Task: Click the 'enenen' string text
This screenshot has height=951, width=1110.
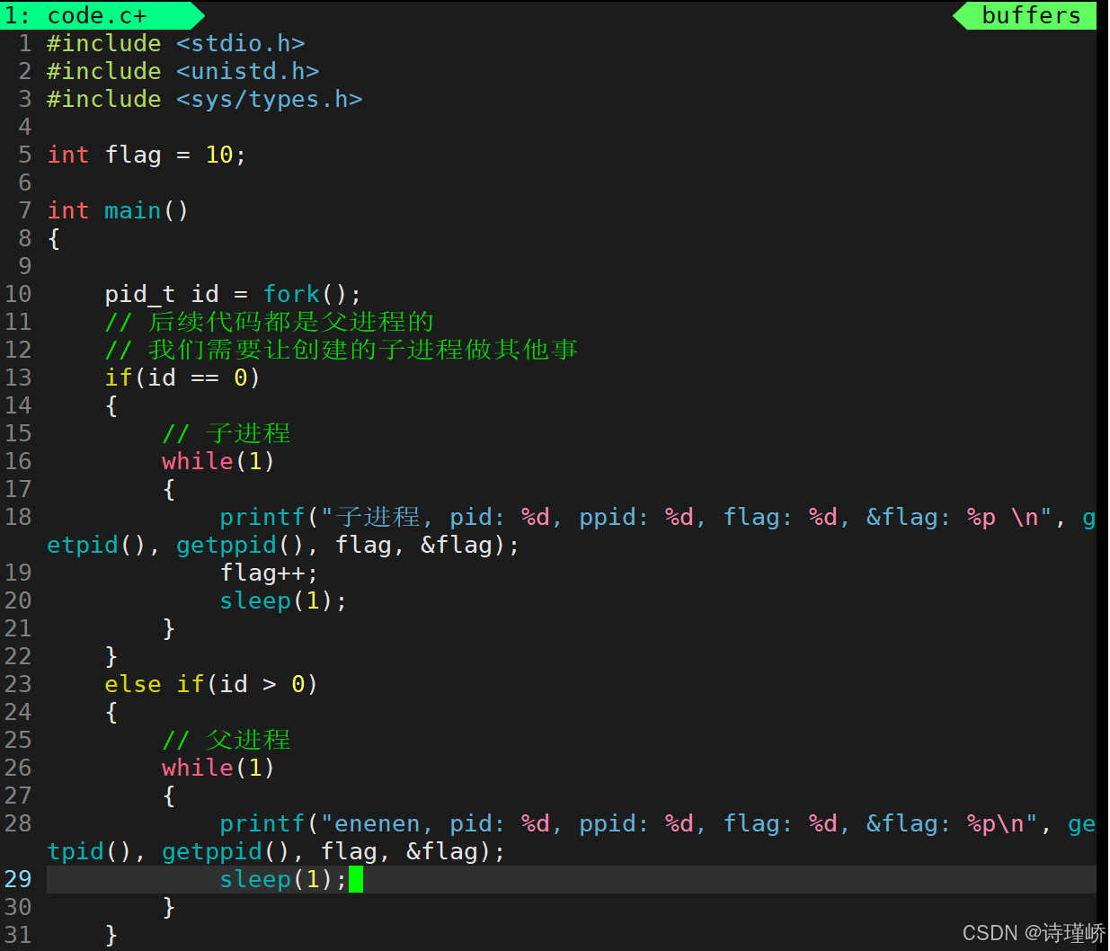Action: (x=377, y=823)
